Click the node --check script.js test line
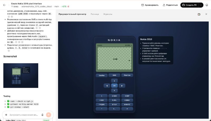 coord(22,101)
